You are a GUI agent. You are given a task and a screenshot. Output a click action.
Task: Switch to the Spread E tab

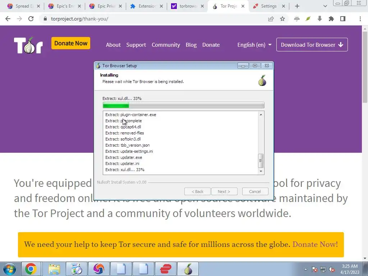click(23, 6)
